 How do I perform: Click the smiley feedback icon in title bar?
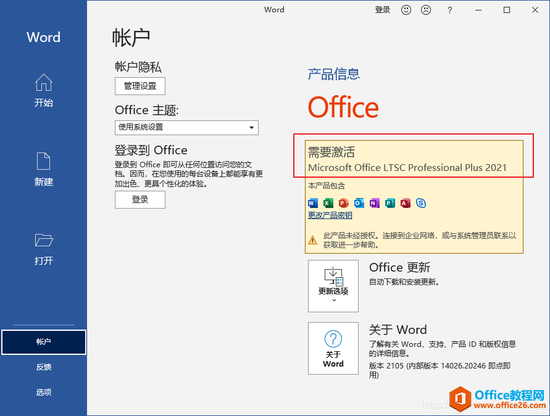point(406,10)
